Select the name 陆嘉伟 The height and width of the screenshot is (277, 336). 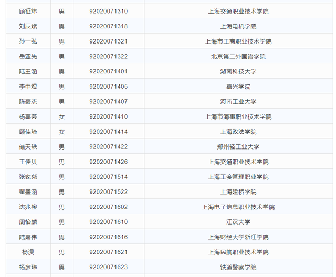point(28,237)
